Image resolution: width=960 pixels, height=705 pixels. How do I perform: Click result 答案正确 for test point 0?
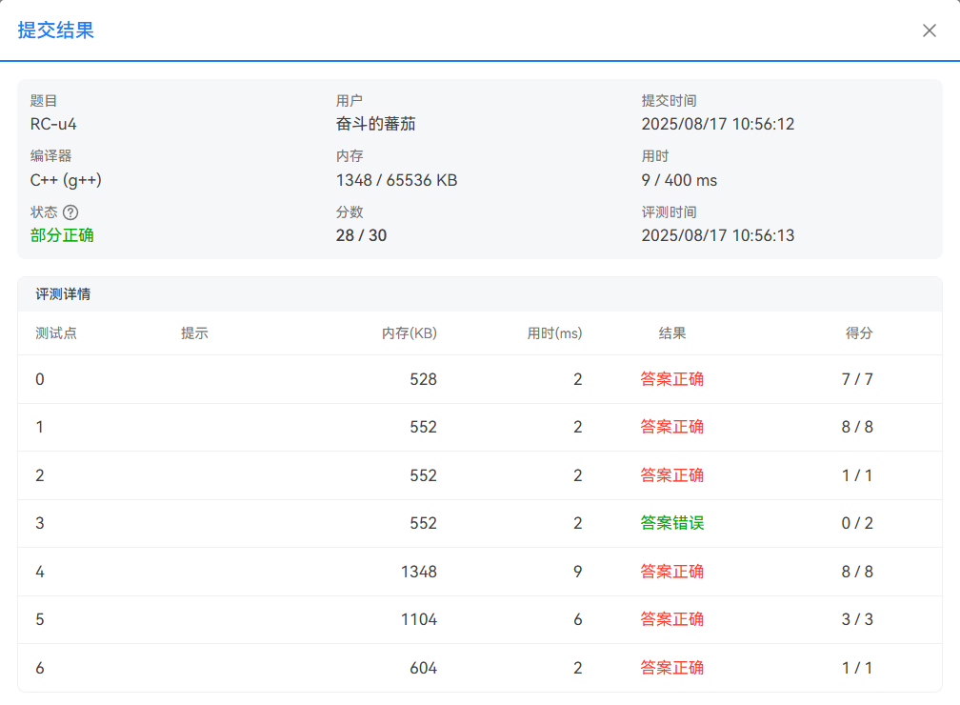point(671,379)
